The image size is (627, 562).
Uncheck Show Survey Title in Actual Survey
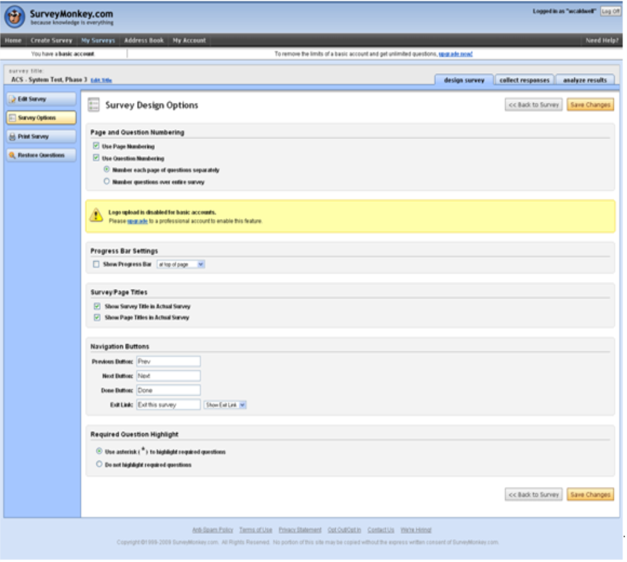click(x=97, y=306)
